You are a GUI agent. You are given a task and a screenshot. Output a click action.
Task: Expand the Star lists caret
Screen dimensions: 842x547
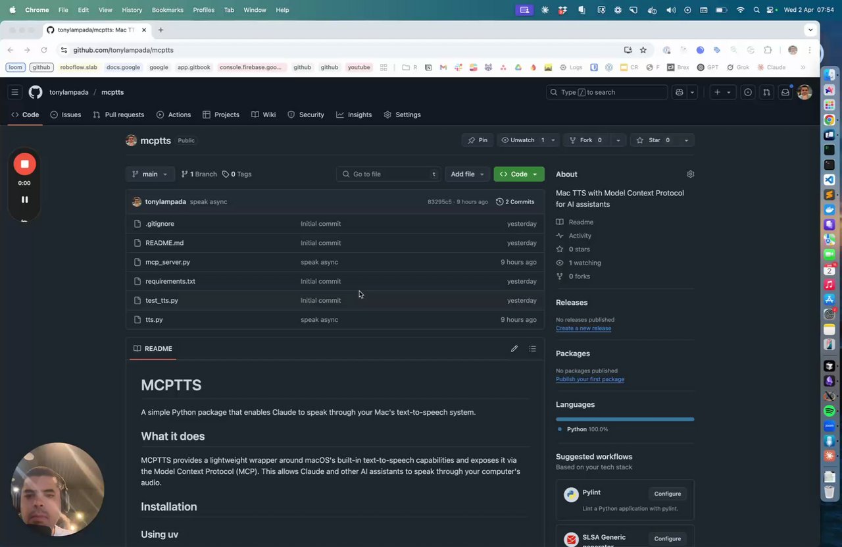tap(686, 140)
